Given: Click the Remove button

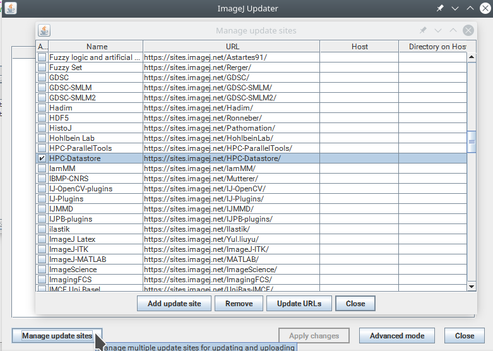Looking at the screenshot, I should pos(239,304).
